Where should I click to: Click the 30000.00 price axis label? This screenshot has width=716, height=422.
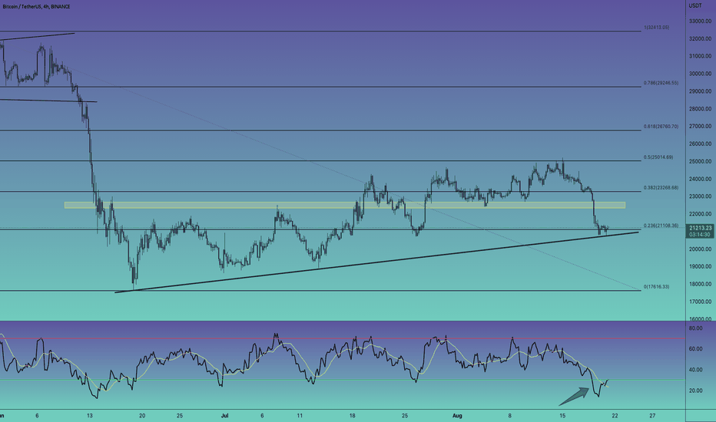[700, 74]
